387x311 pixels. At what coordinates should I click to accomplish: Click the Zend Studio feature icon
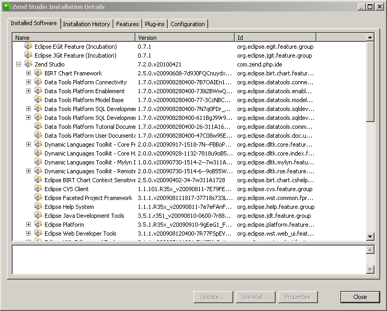tap(28, 64)
